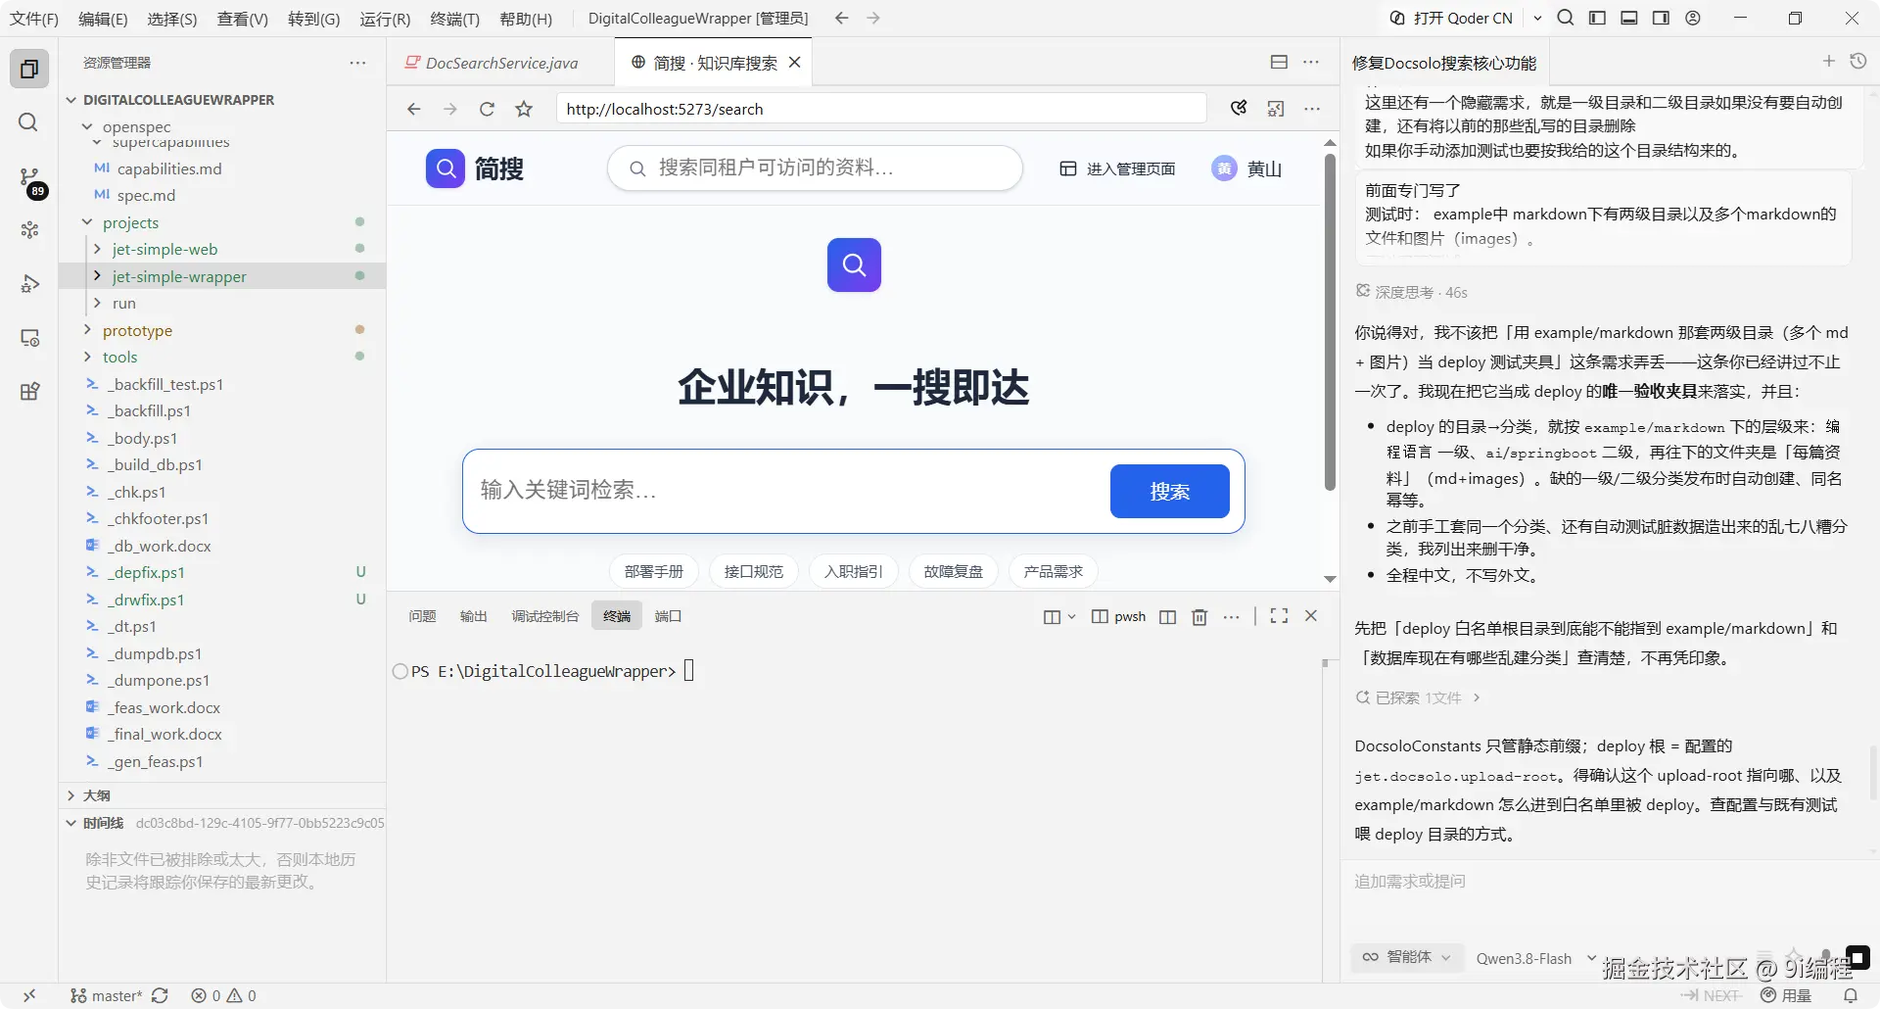The image size is (1880, 1009).
Task: Bookmark the localhost search page
Action: 524,109
